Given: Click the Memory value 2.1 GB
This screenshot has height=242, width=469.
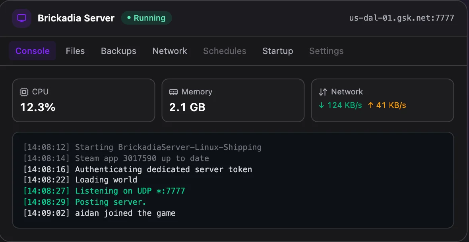Looking at the screenshot, I should 187,107.
